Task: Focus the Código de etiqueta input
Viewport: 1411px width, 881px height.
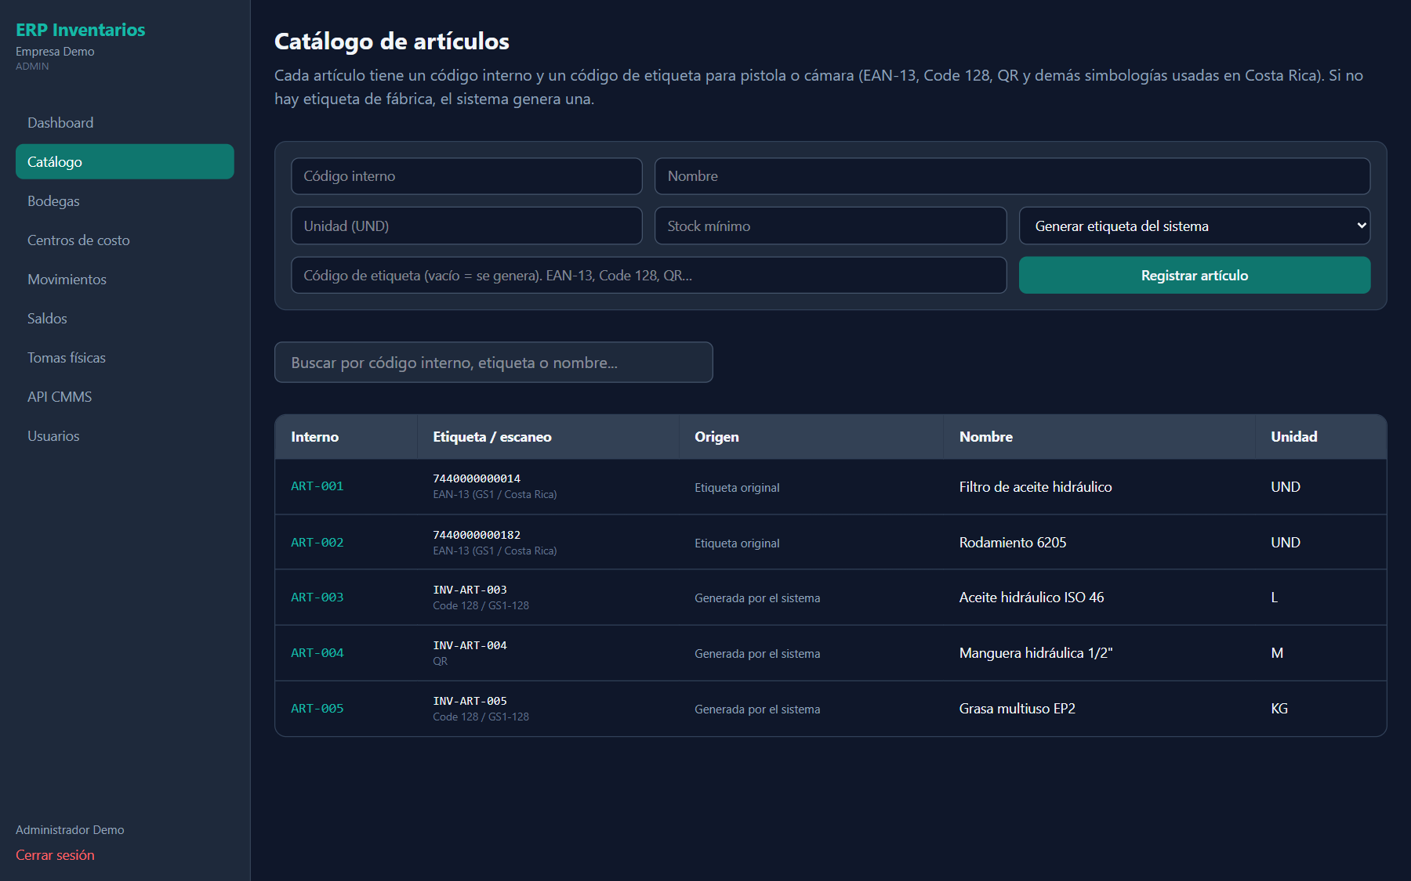Action: point(648,276)
